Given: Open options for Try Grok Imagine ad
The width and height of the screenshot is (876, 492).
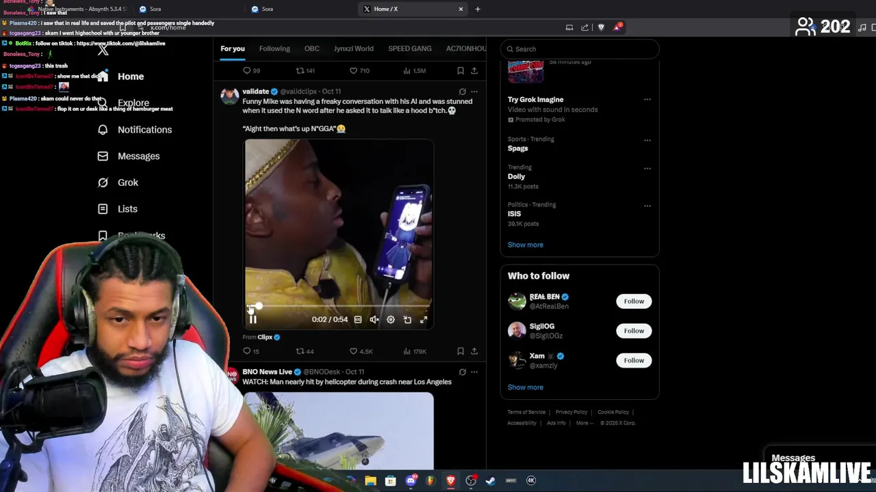Looking at the screenshot, I should click(x=647, y=100).
